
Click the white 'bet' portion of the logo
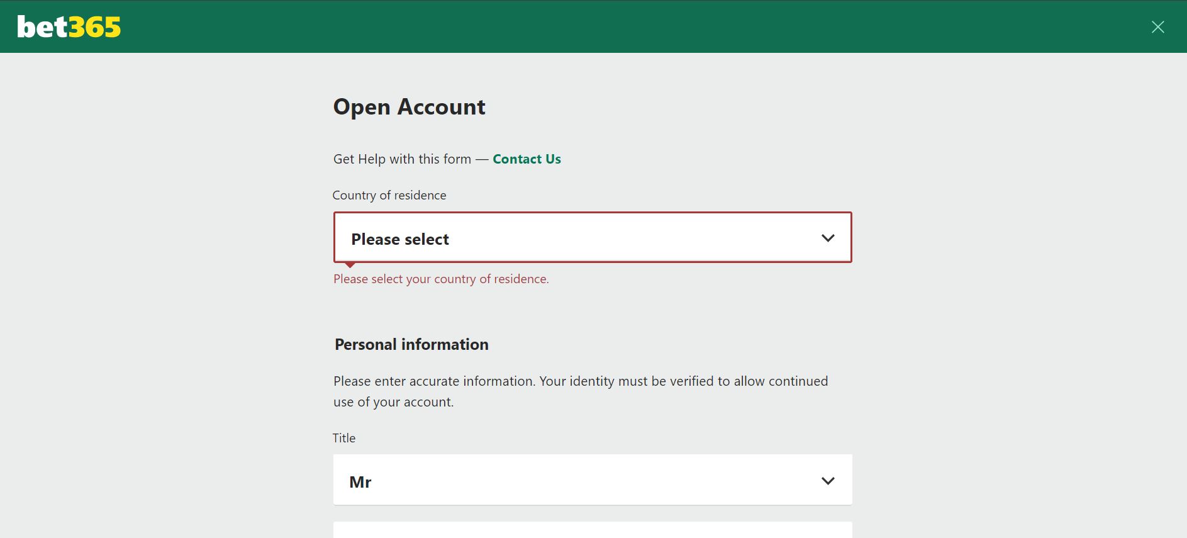click(42, 26)
